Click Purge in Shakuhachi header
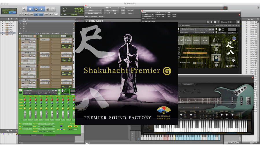 pyautogui.click(x=210, y=31)
